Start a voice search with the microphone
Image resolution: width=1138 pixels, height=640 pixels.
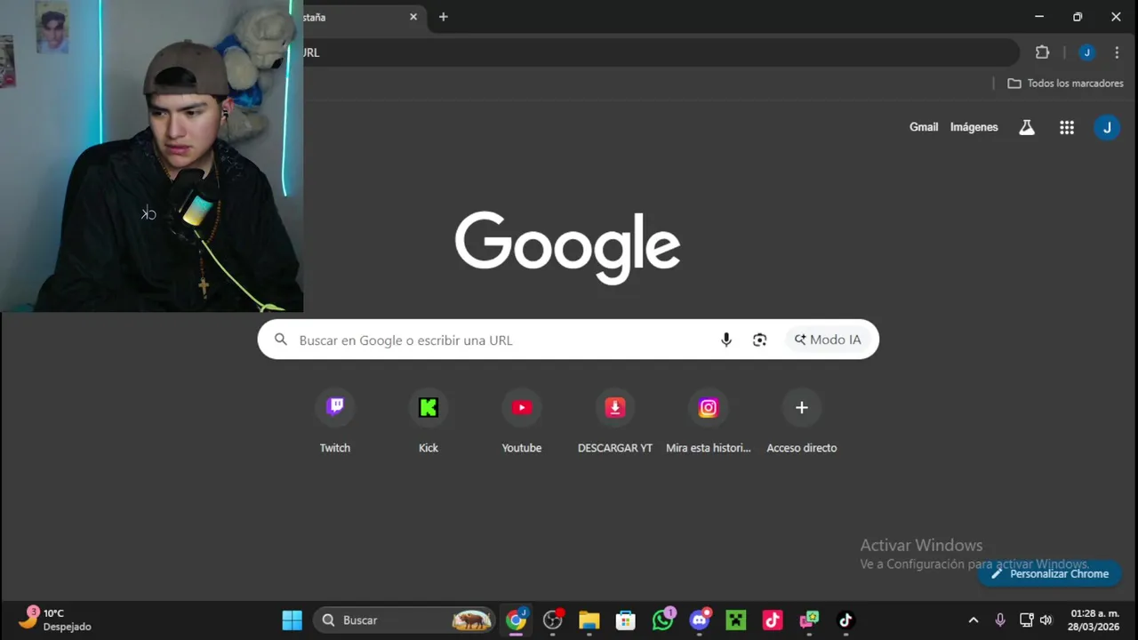pyautogui.click(x=726, y=340)
